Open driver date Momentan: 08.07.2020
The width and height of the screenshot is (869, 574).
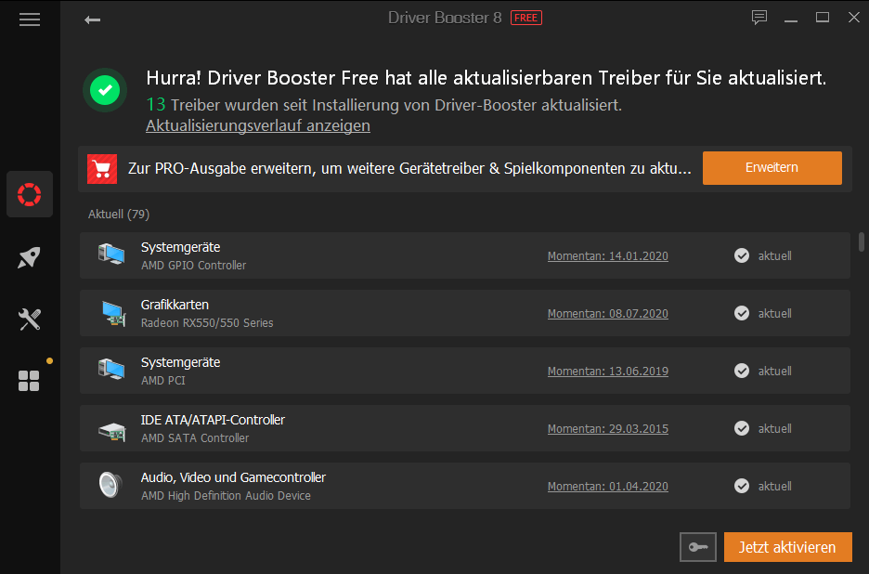[608, 314]
